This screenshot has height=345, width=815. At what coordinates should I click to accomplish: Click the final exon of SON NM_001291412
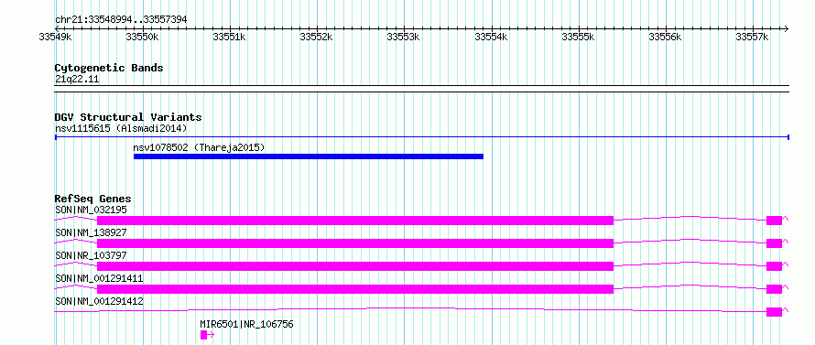(x=774, y=312)
